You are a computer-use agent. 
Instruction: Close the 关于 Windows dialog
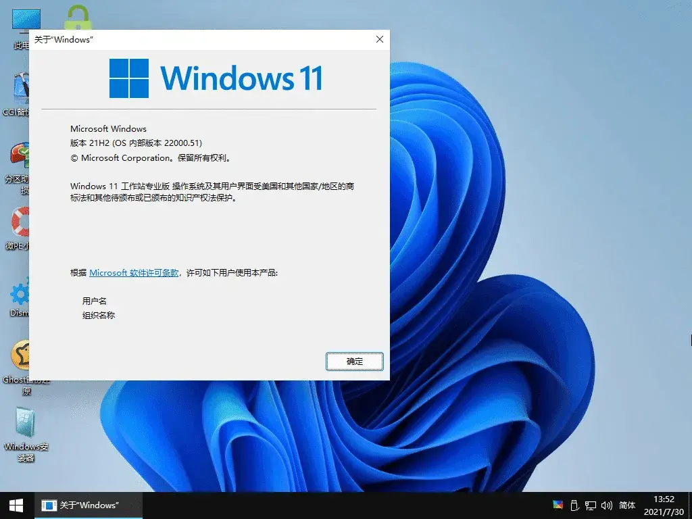(380, 39)
